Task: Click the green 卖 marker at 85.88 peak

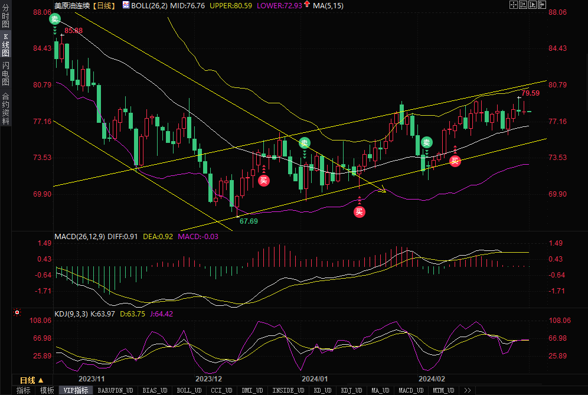Action: (x=55, y=19)
